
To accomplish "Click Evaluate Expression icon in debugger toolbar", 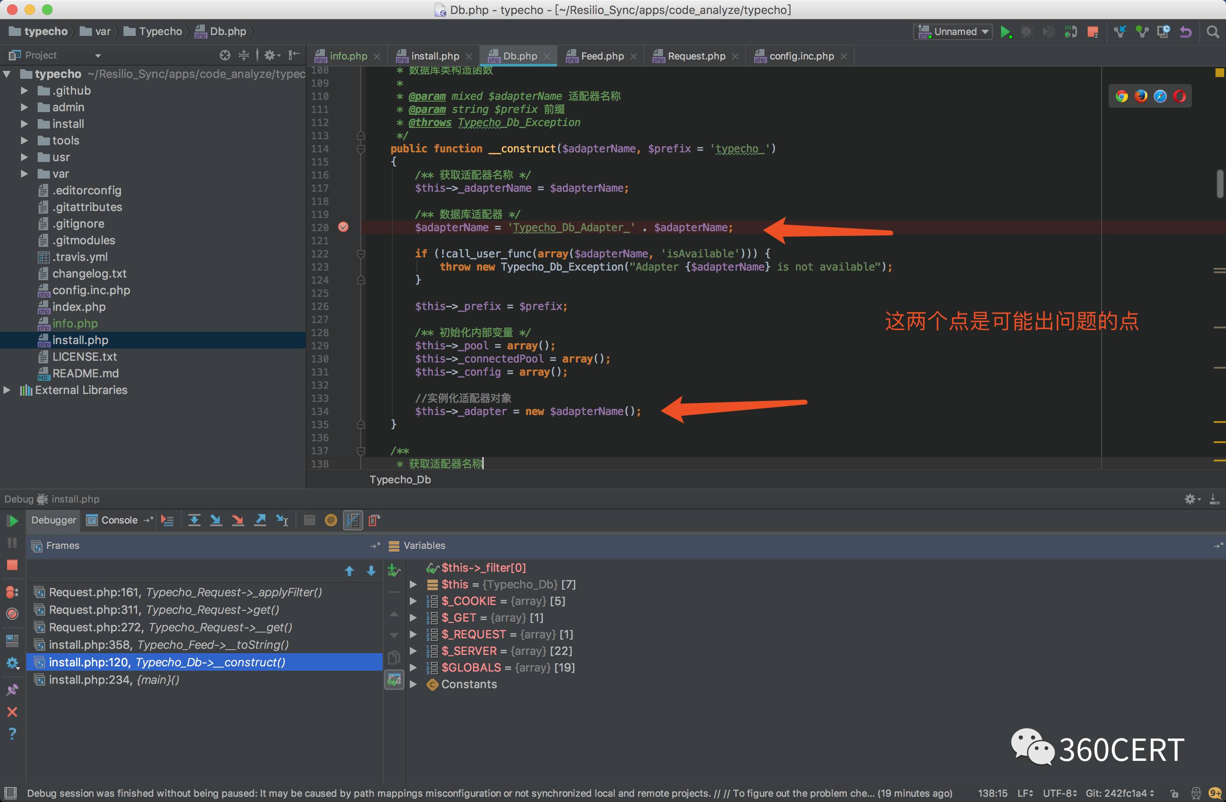I will [310, 520].
